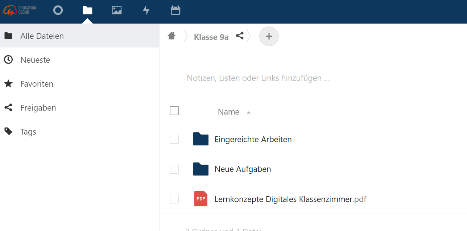Open sharing options for Klasse 9a
Image resolution: width=467 pixels, height=231 pixels.
coord(239,36)
